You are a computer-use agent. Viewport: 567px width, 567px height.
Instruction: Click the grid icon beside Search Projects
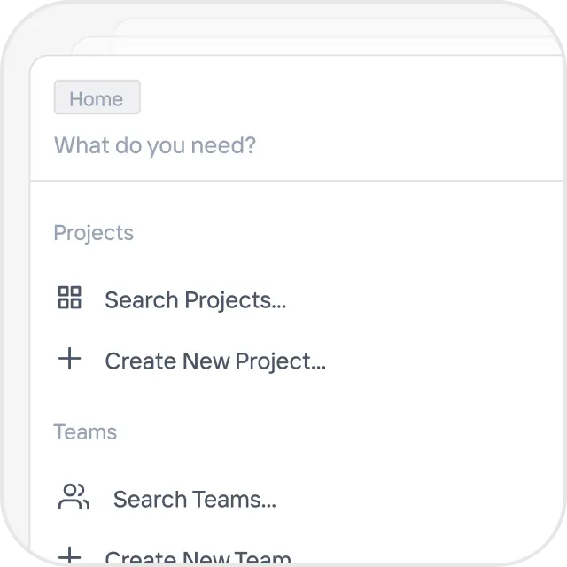point(69,299)
